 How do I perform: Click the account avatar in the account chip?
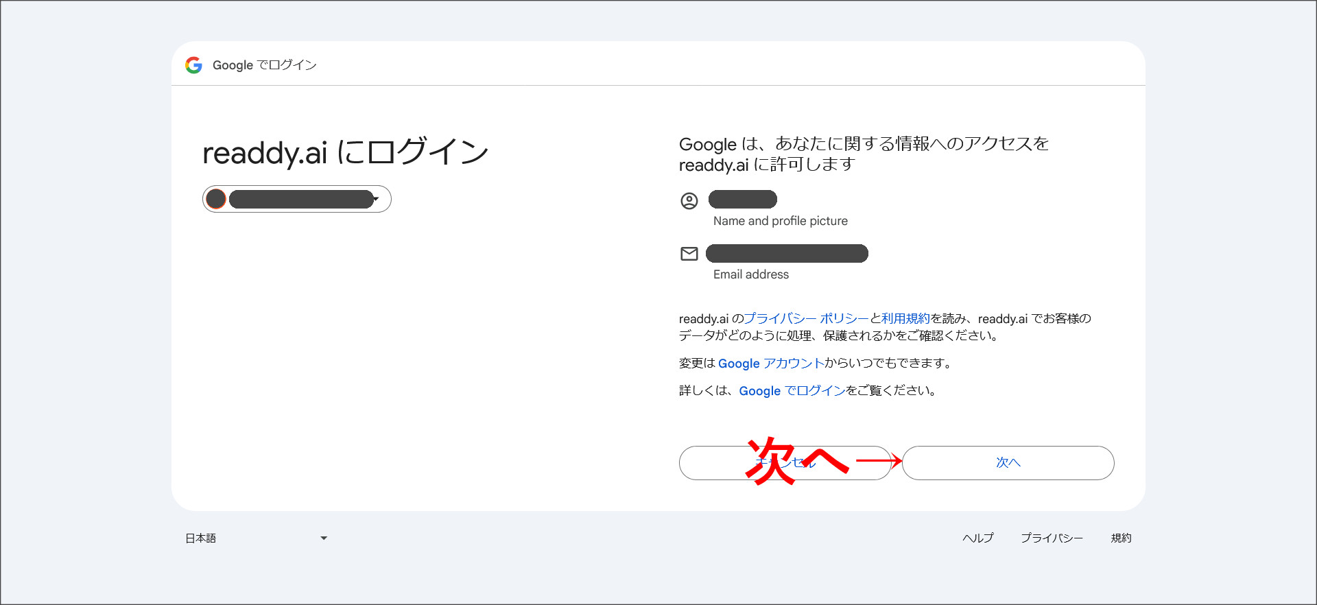click(216, 199)
